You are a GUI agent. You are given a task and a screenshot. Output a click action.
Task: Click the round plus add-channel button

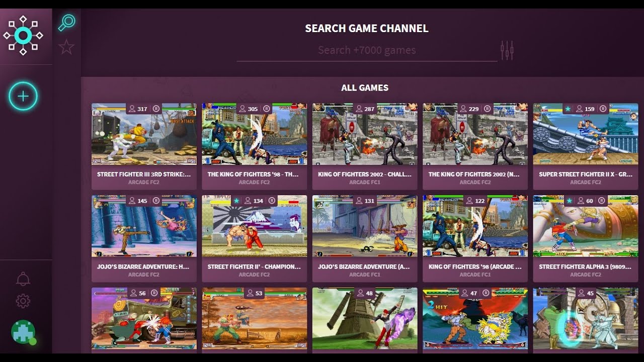(23, 96)
